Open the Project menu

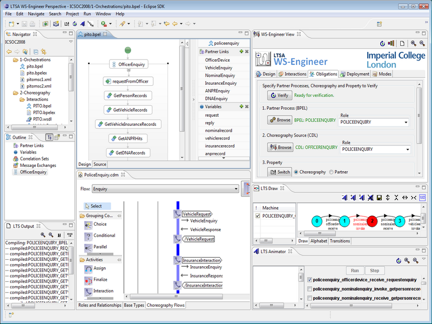(x=72, y=14)
